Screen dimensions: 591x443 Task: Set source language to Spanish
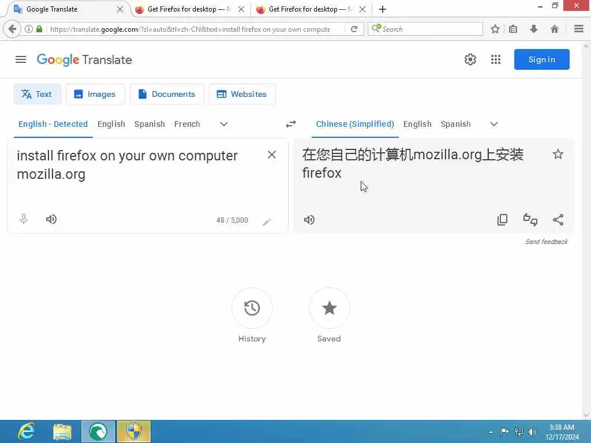point(149,124)
